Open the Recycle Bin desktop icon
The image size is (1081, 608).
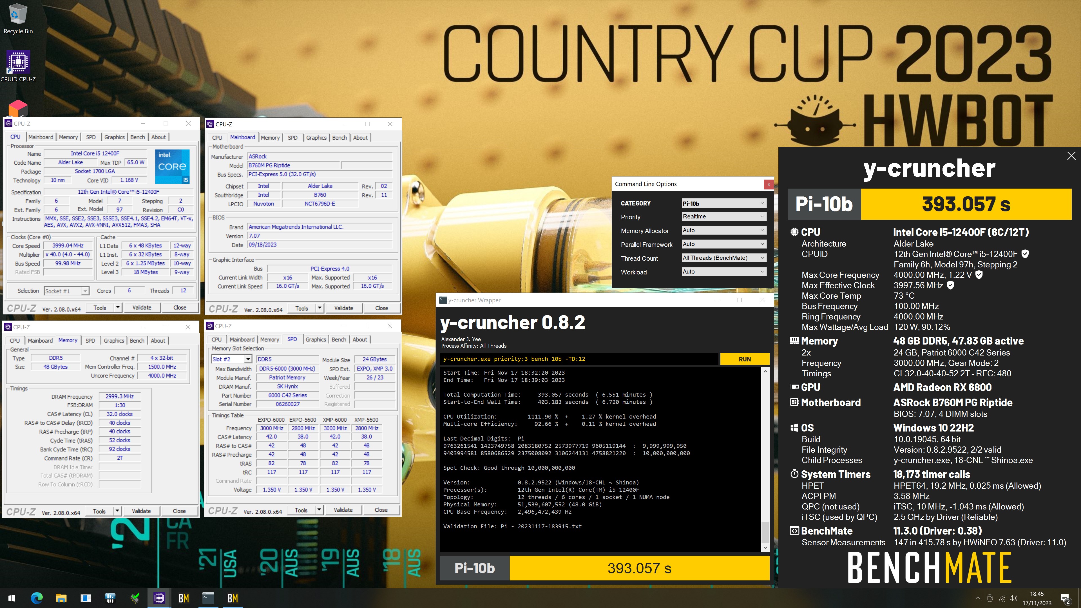click(x=18, y=19)
